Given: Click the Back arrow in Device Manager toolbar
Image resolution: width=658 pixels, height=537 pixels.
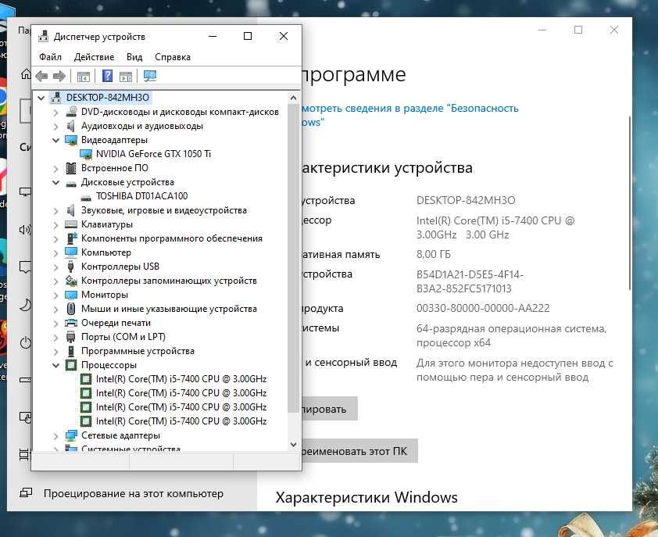Looking at the screenshot, I should tap(41, 76).
